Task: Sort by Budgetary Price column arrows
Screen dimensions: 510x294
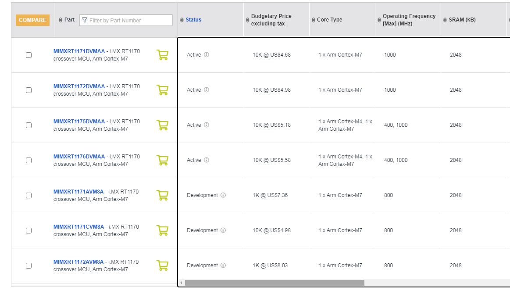Action: [247, 20]
